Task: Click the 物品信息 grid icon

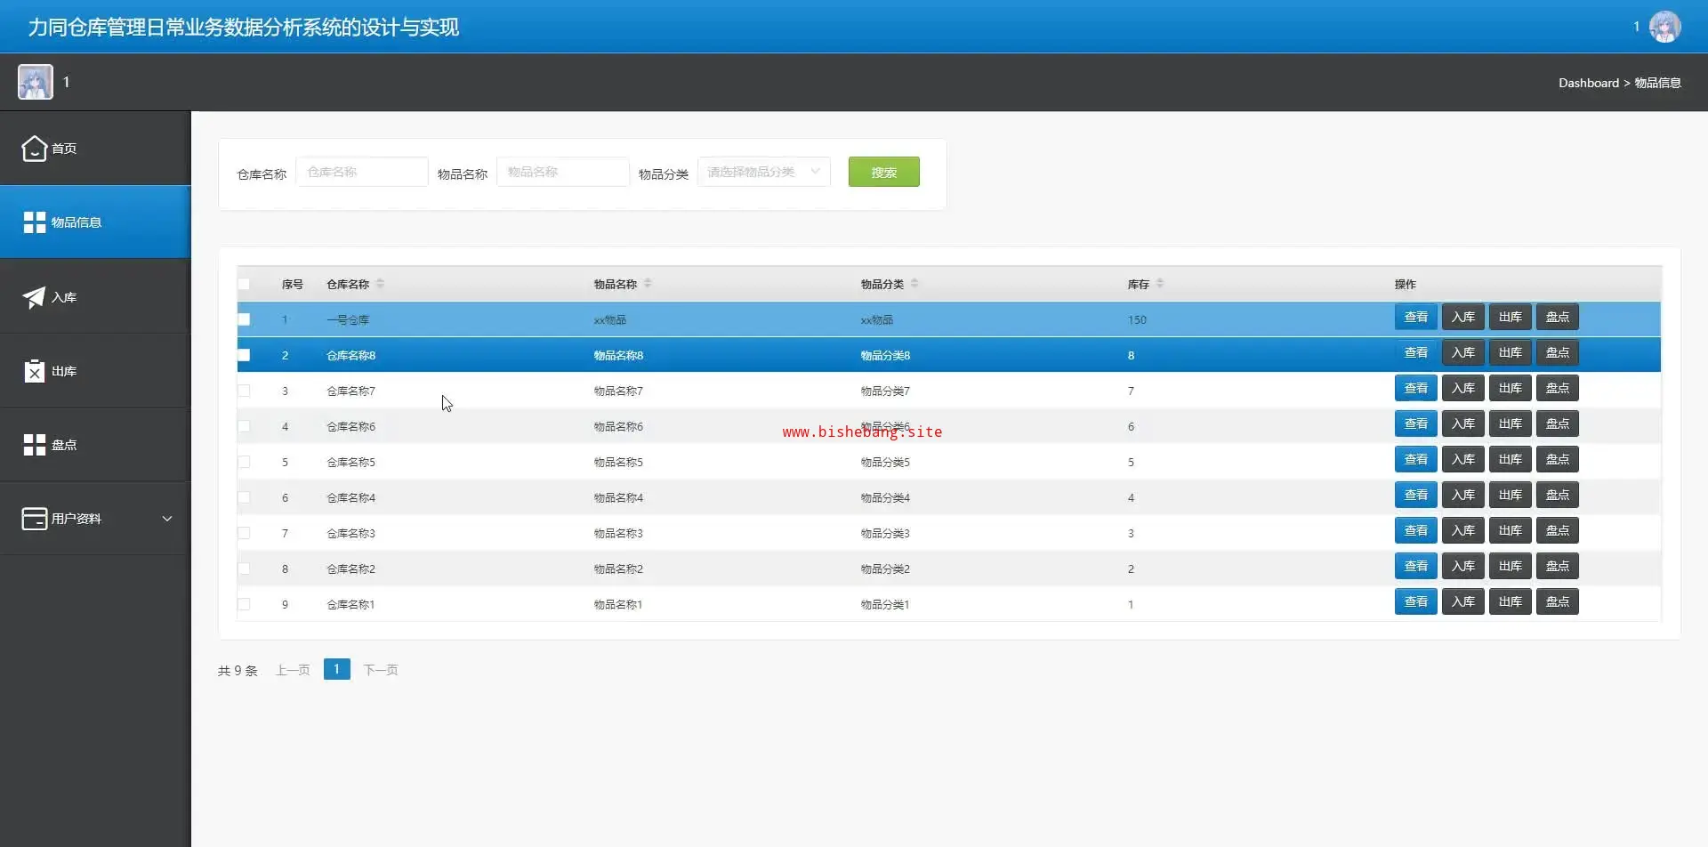Action: [34, 222]
